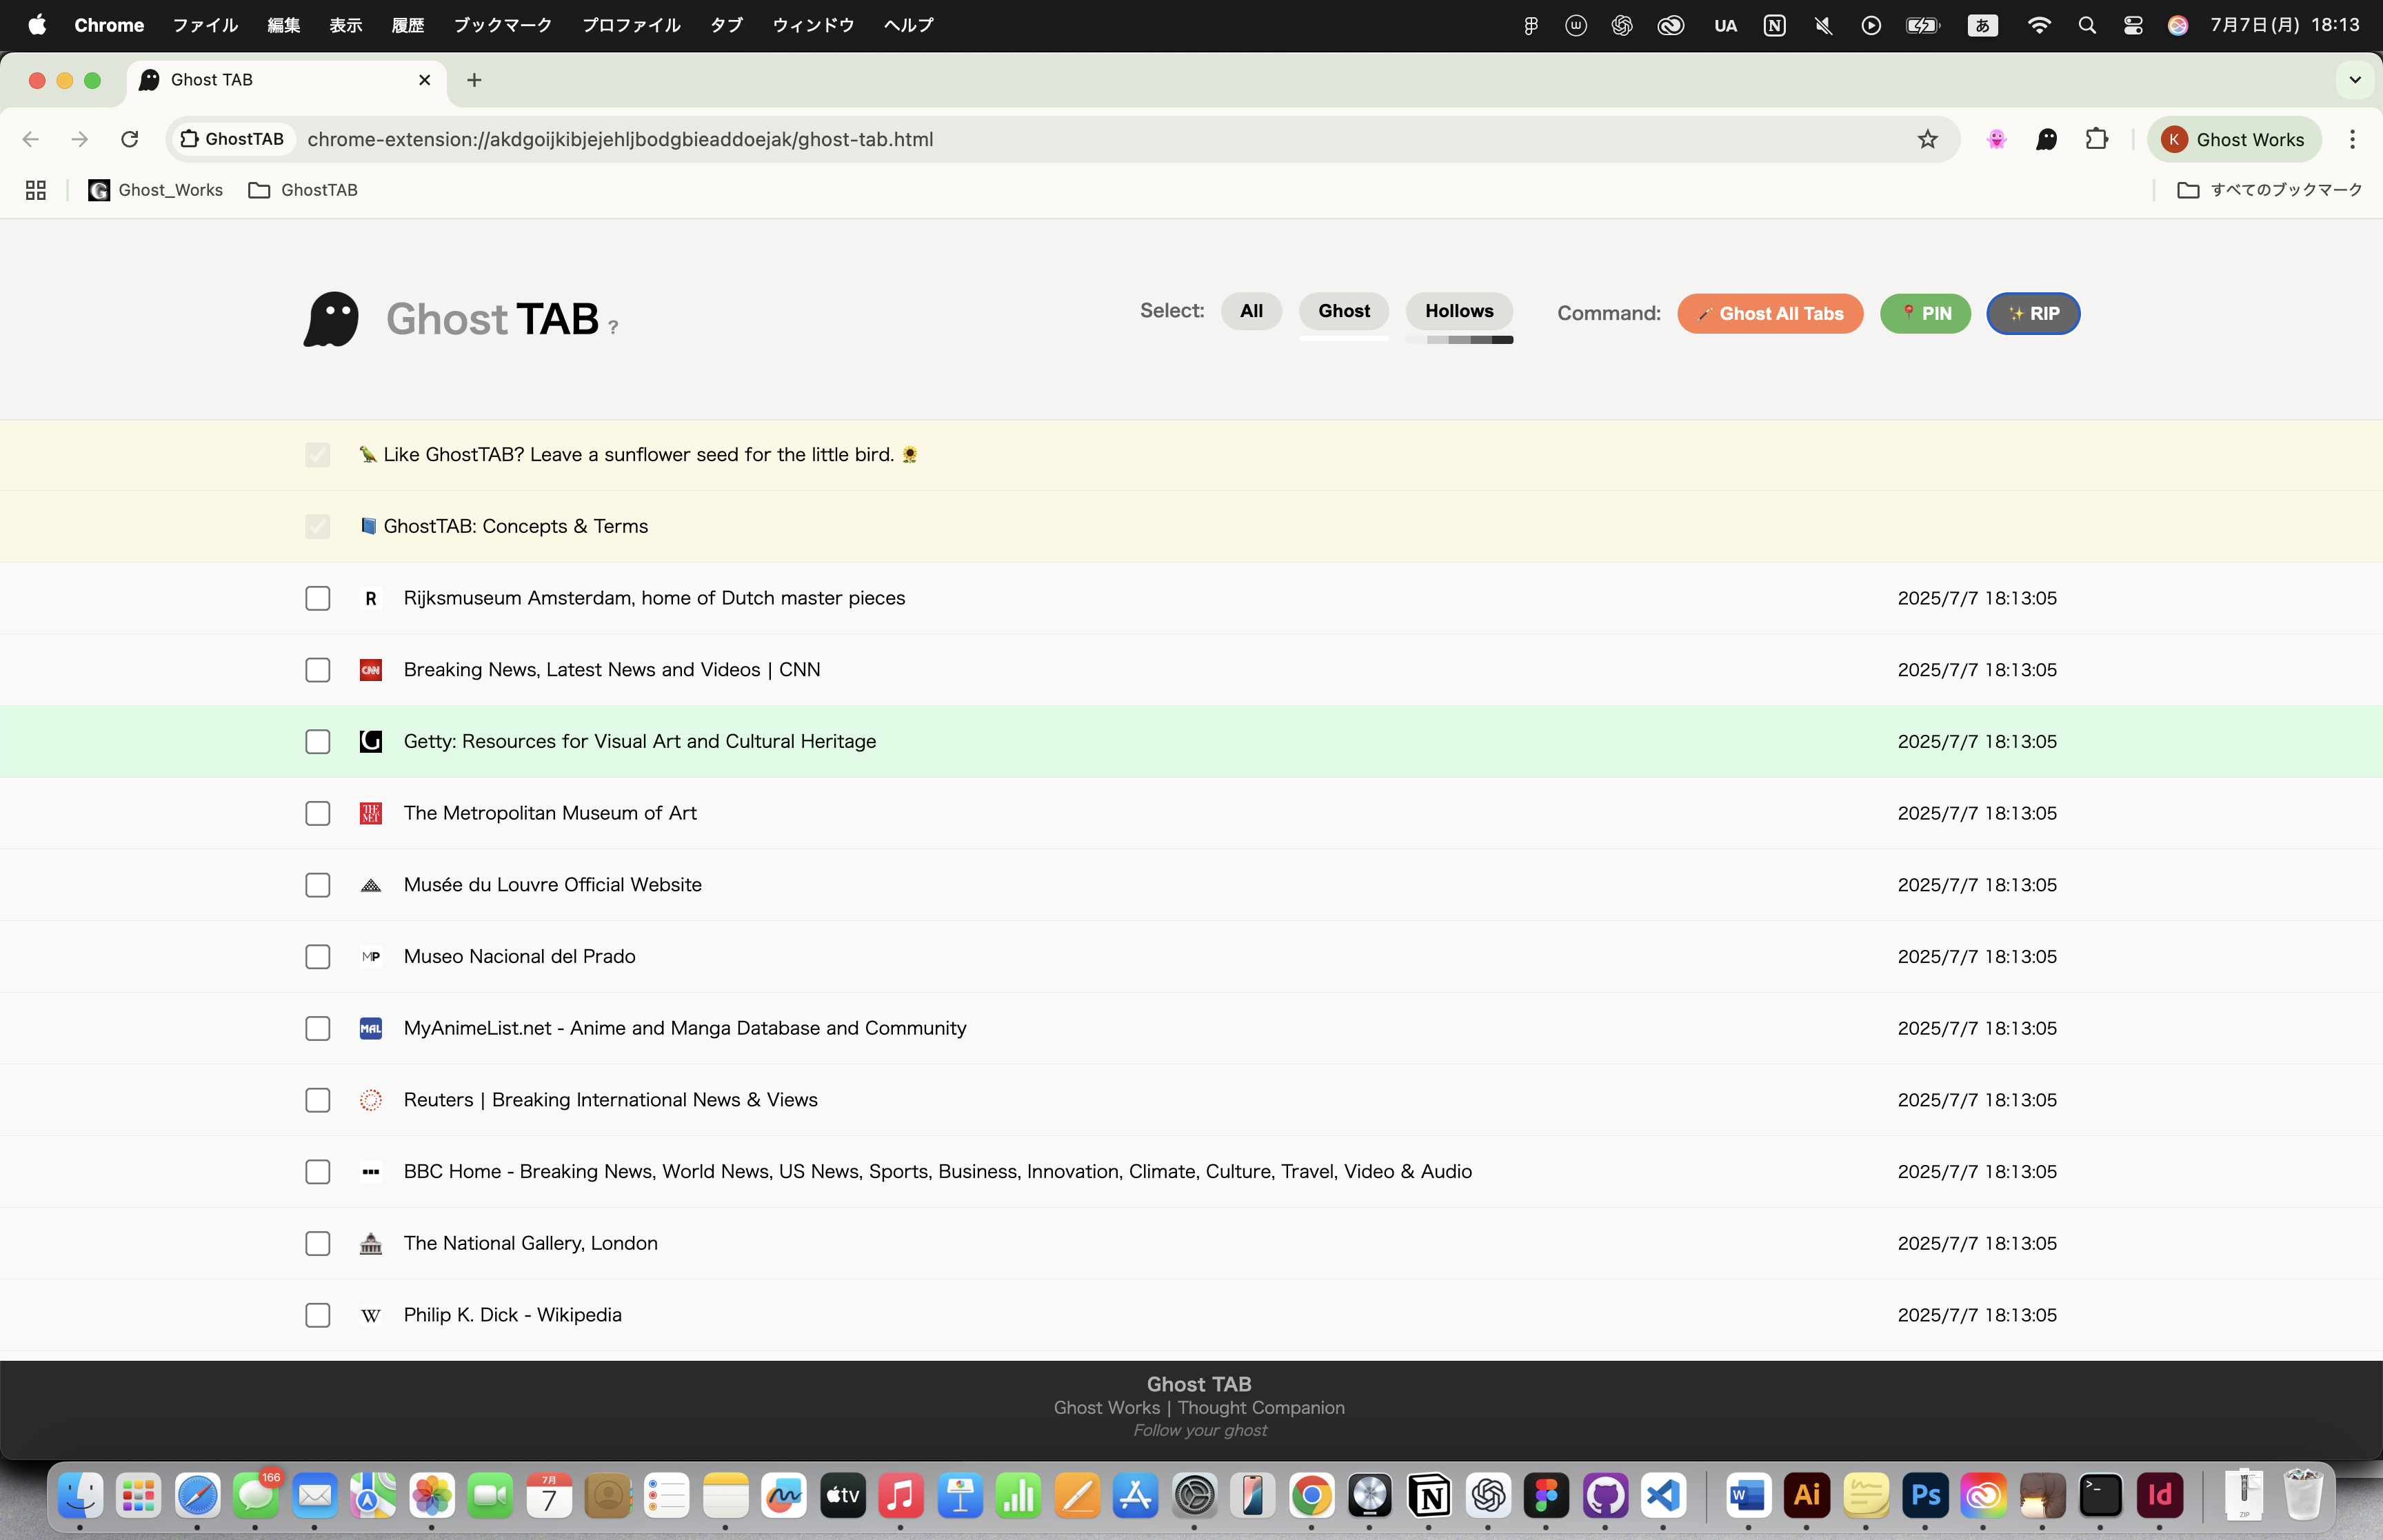Expand the tab search chevron at the window's top right
This screenshot has height=1540, width=2383.
click(2355, 80)
